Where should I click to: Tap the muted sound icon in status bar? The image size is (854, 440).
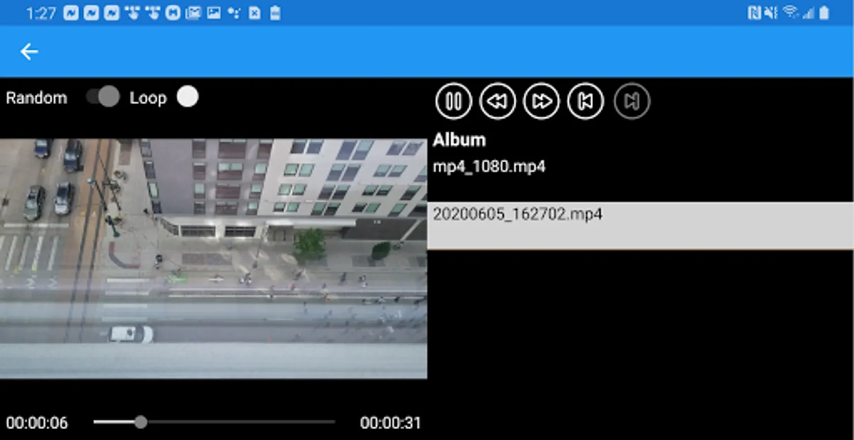(771, 13)
